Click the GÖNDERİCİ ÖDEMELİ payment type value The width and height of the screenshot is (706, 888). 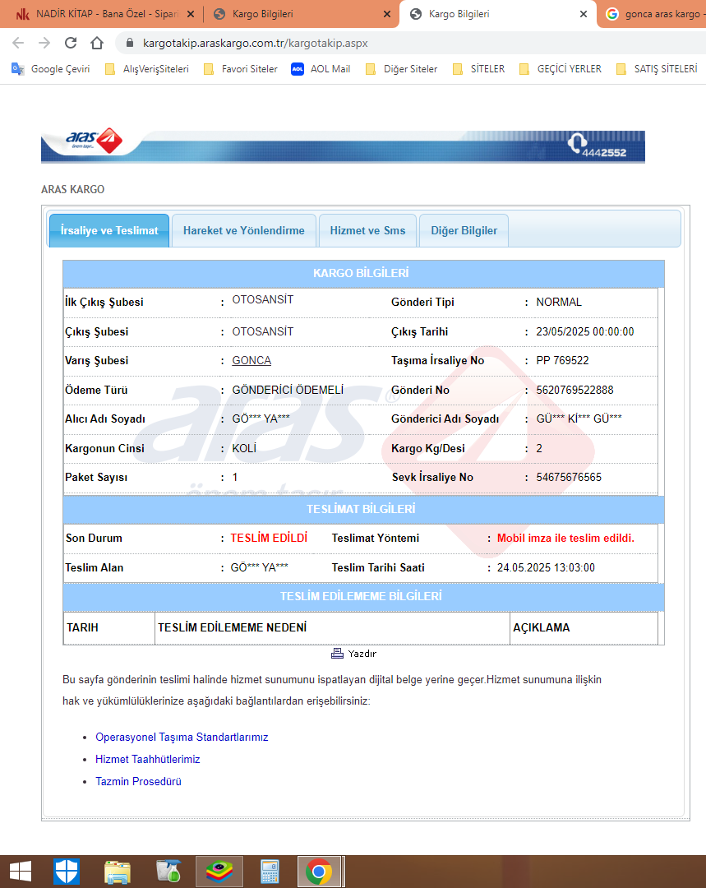(288, 391)
